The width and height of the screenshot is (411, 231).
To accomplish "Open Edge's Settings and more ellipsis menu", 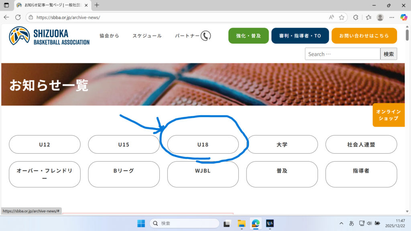I will coord(392,17).
